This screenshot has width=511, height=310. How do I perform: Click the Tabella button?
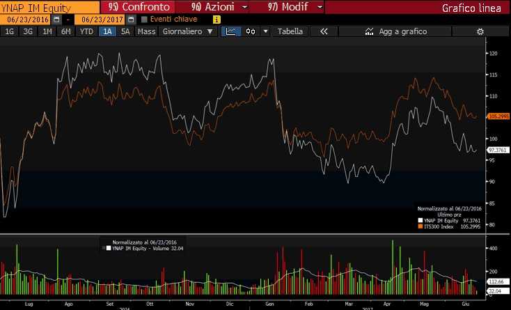(x=290, y=31)
